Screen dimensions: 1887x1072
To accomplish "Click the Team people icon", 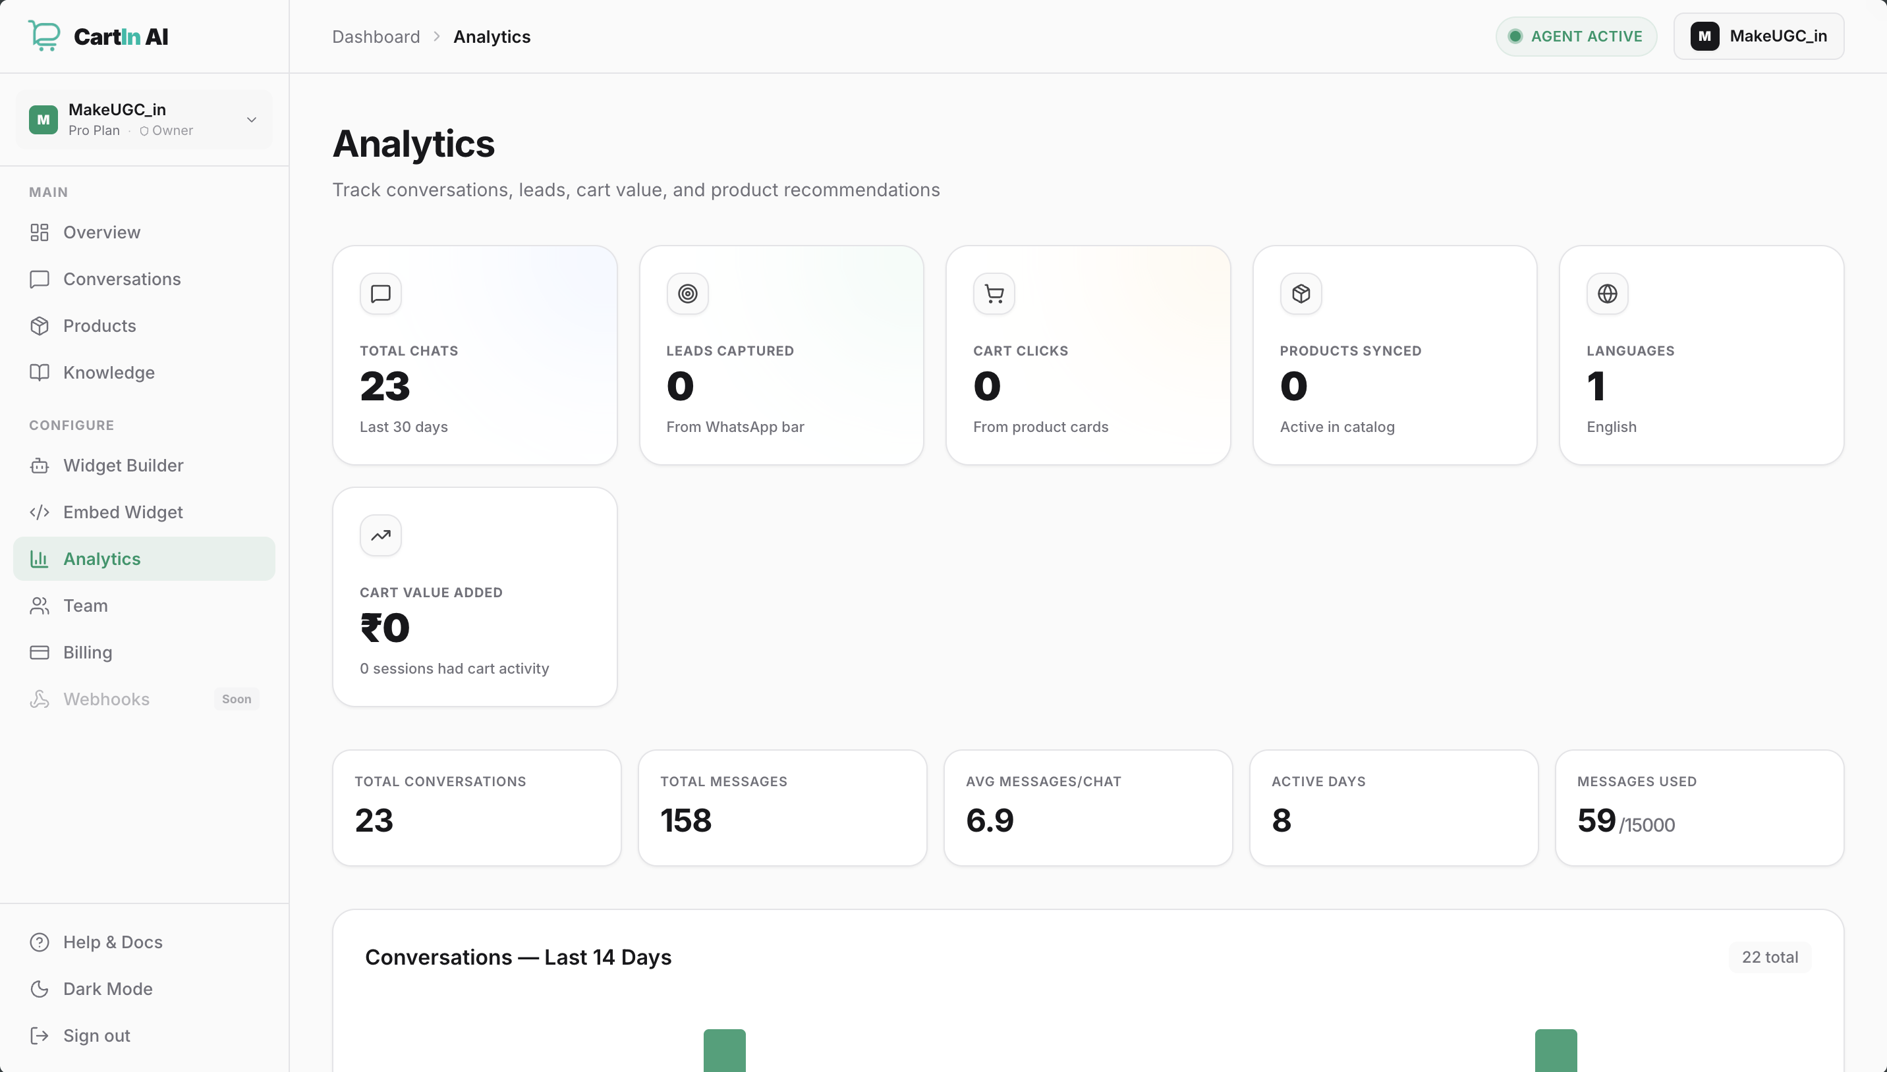I will pos(39,606).
